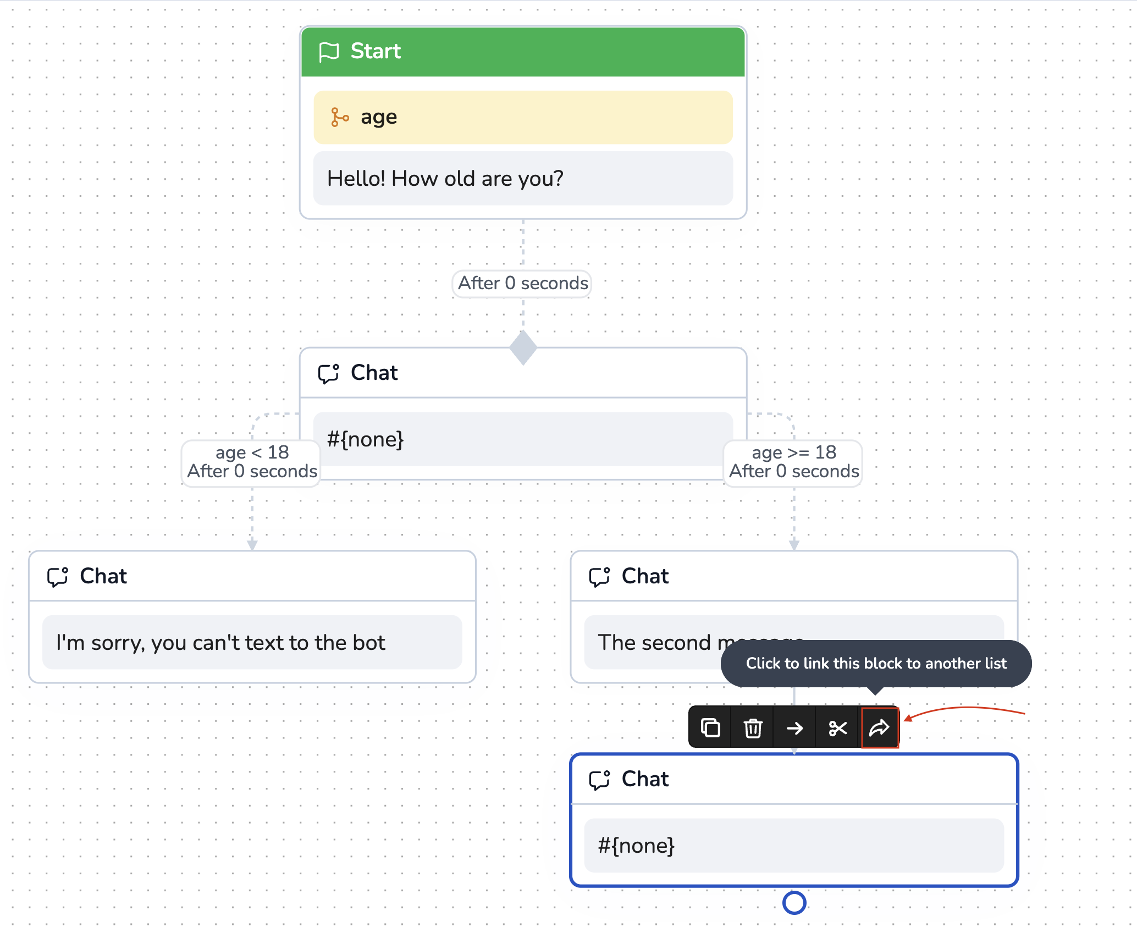This screenshot has width=1137, height=938.
Task: Click the trash delete icon
Action: (x=753, y=728)
